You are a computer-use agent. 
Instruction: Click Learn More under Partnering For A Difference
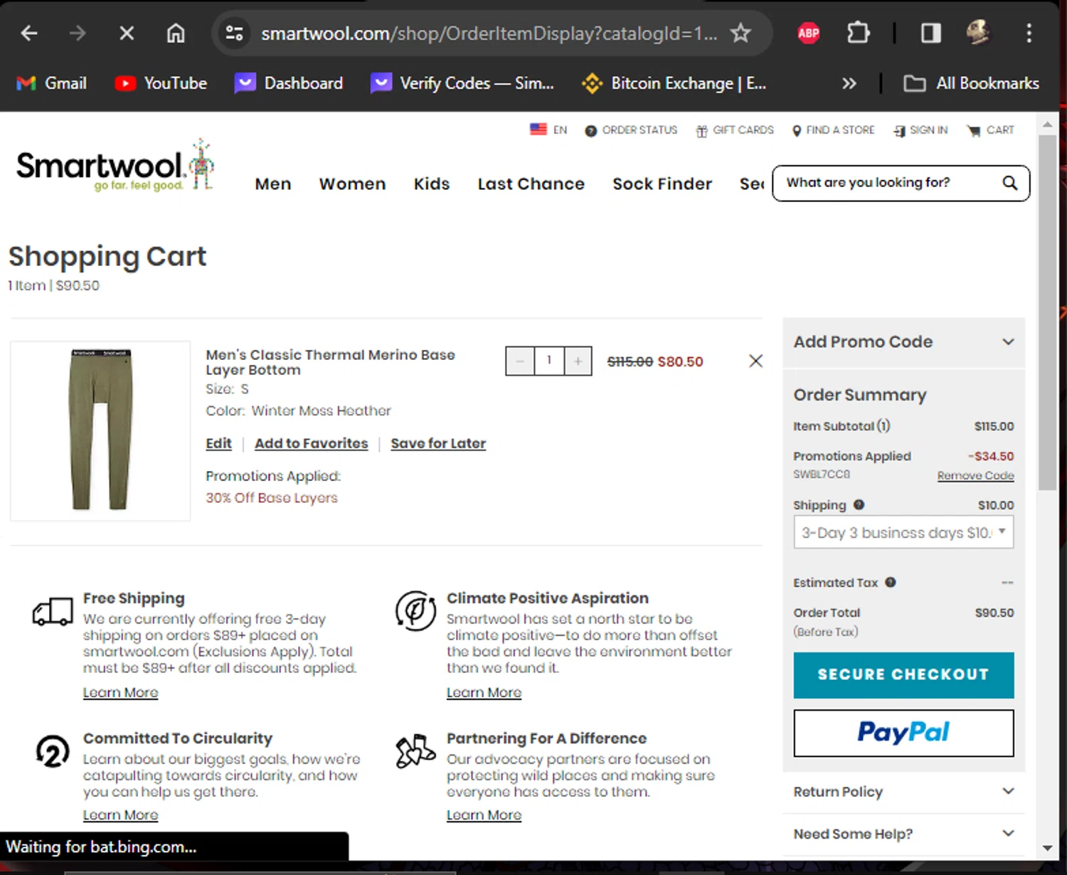pos(484,815)
